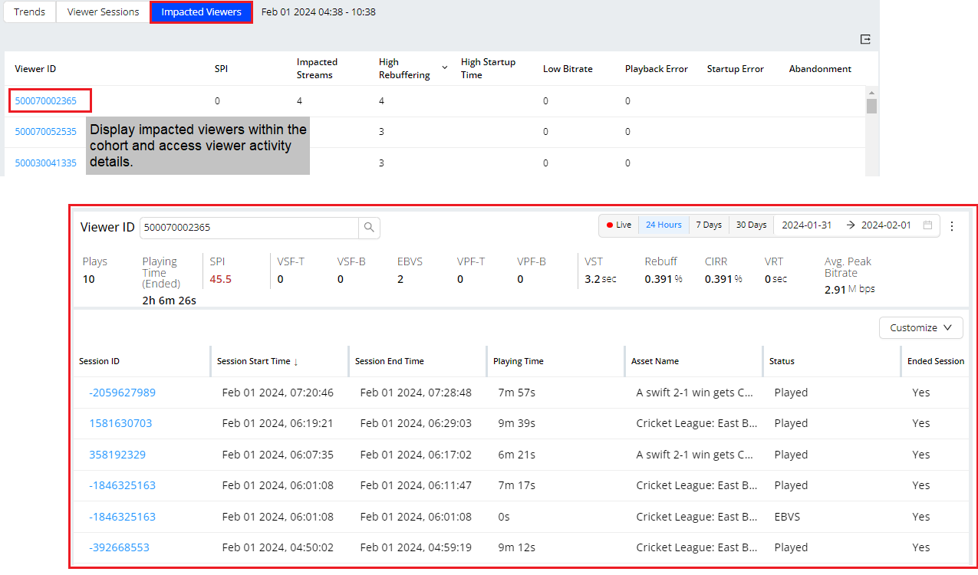Screen dimensions: 978x575
Task: Click the Session End Time column header
Action: [x=390, y=361]
